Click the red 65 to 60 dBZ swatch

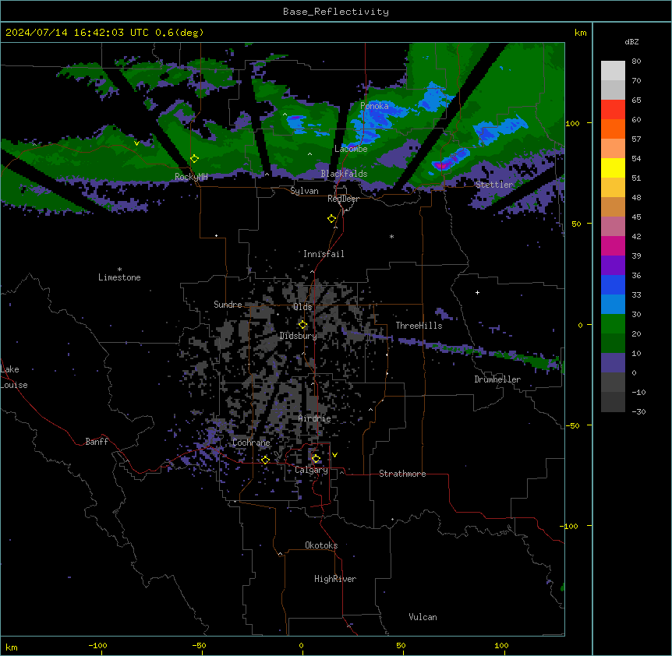click(x=613, y=110)
